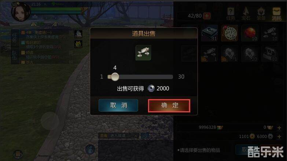
Task: Click the silver item icon in sale dialog
Action: coord(143,53)
